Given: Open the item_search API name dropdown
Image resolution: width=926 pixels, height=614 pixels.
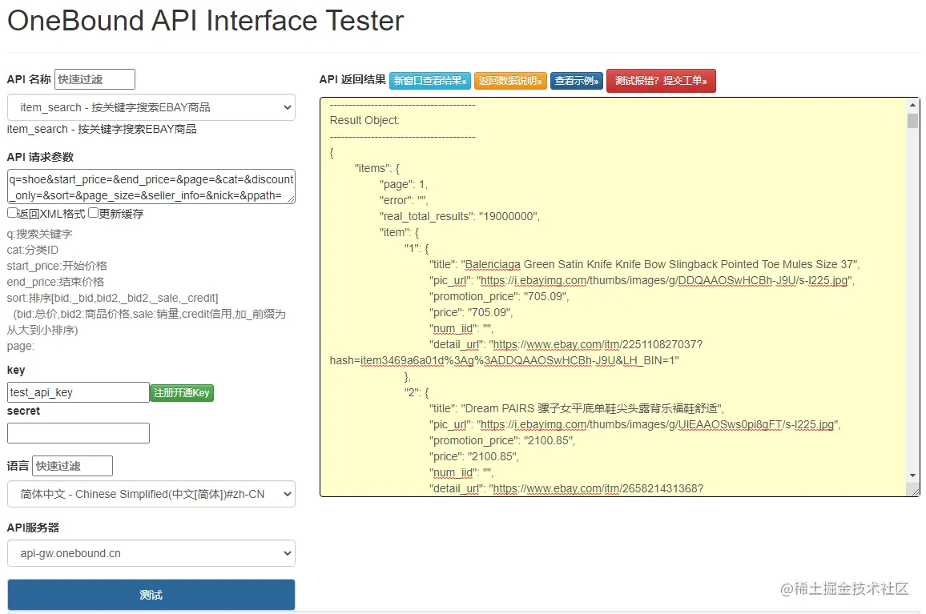Looking at the screenshot, I should 151,107.
